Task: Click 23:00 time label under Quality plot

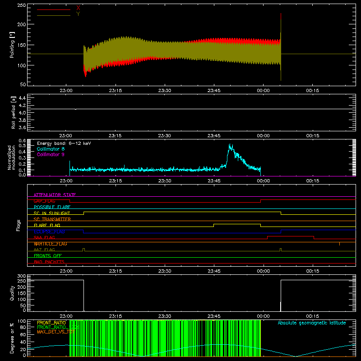Action: coord(66,316)
